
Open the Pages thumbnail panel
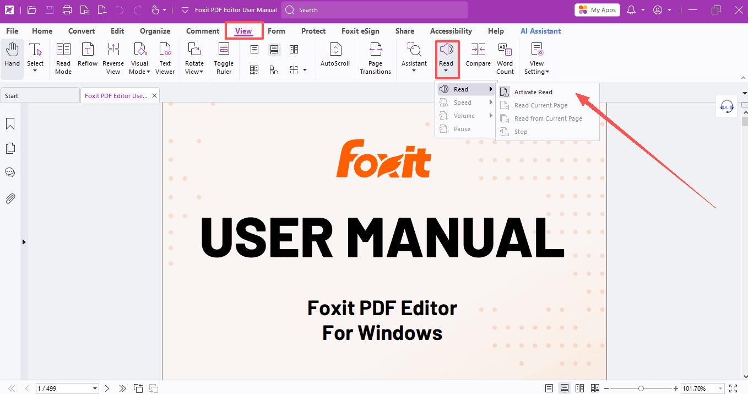tap(10, 148)
